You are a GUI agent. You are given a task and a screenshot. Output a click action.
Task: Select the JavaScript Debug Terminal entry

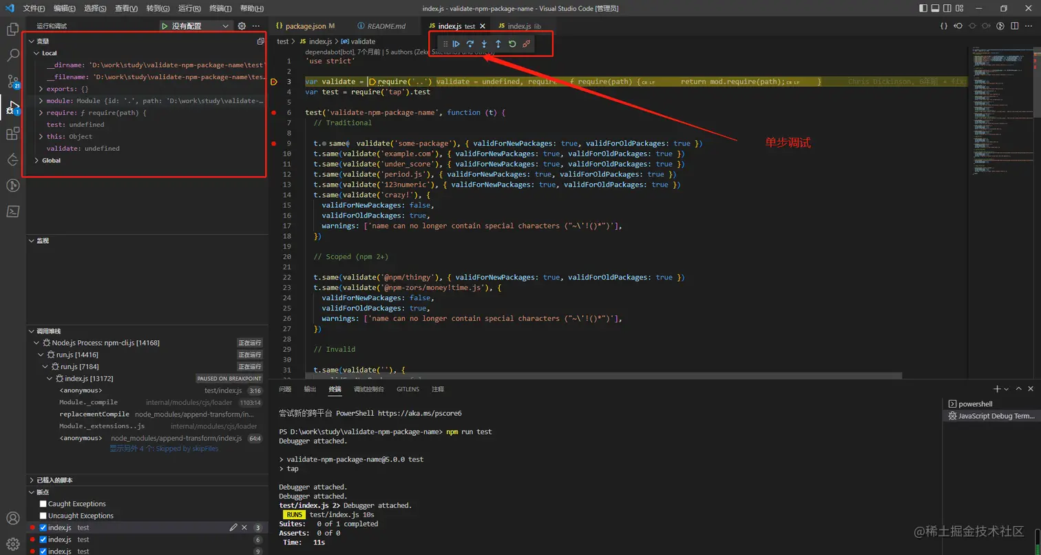click(x=991, y=416)
